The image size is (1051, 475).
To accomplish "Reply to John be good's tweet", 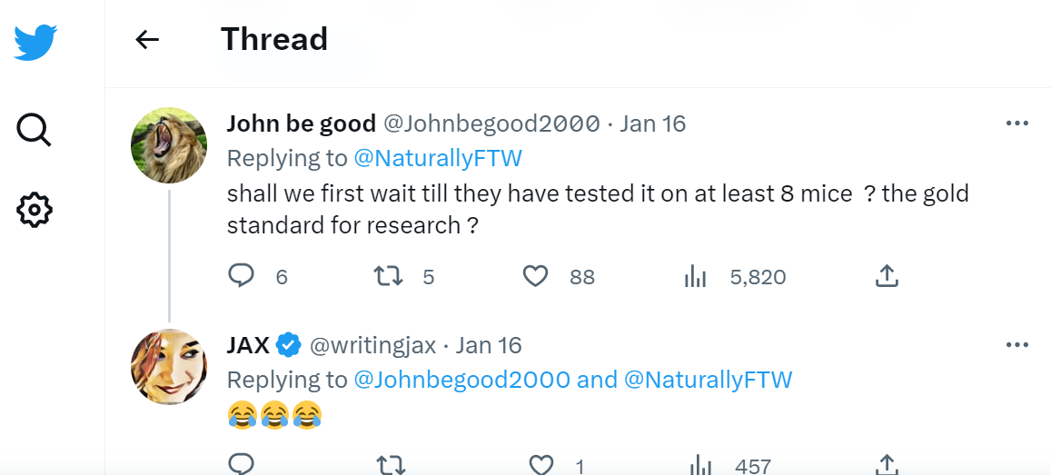I will tap(241, 275).
